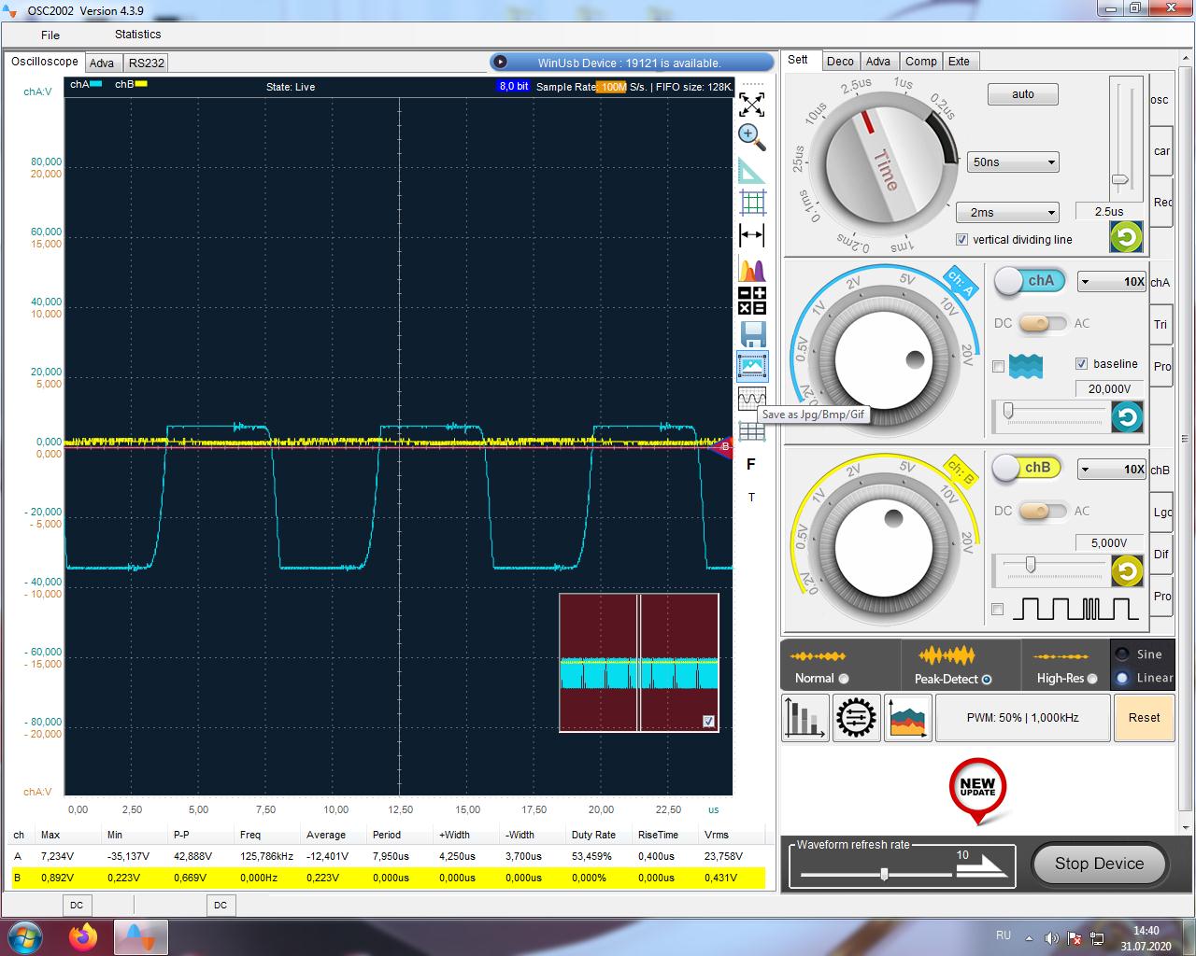1196x956 pixels.
Task: Click the auto button
Action: [x=1022, y=94]
